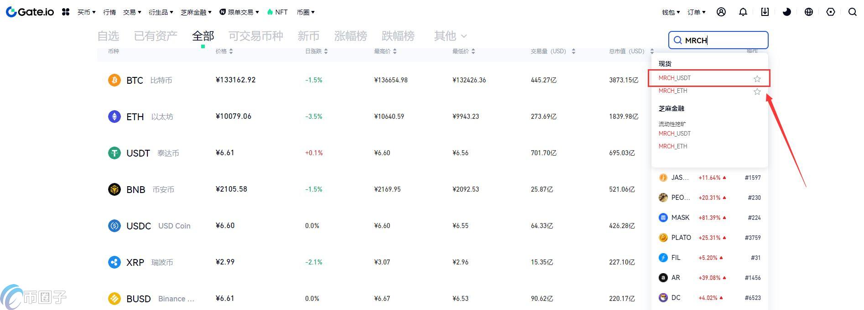Open the language globe icon
The width and height of the screenshot is (864, 310).
click(809, 12)
